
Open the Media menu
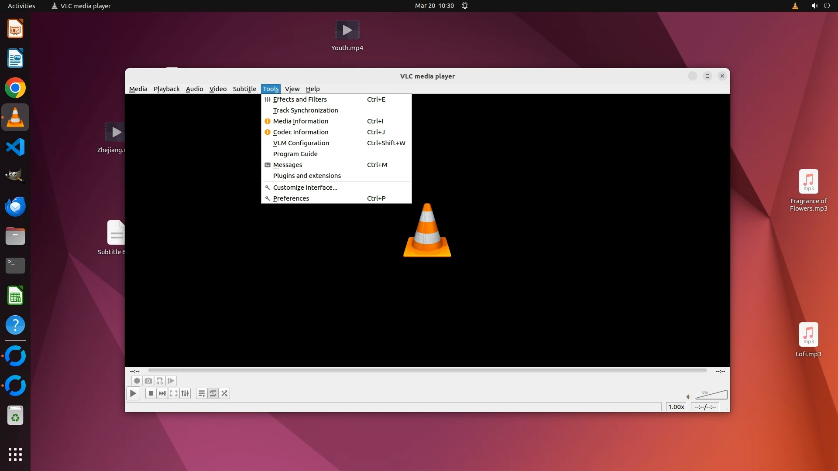pyautogui.click(x=138, y=89)
